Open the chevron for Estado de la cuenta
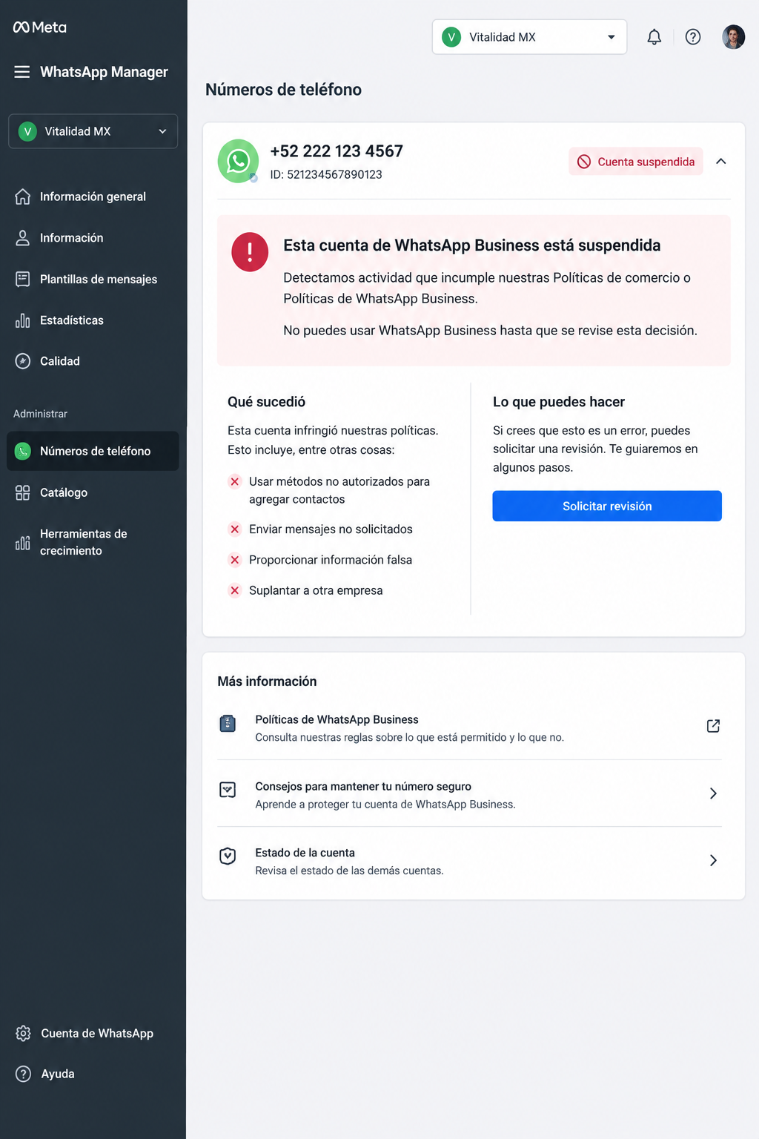759x1139 pixels. pos(713,860)
